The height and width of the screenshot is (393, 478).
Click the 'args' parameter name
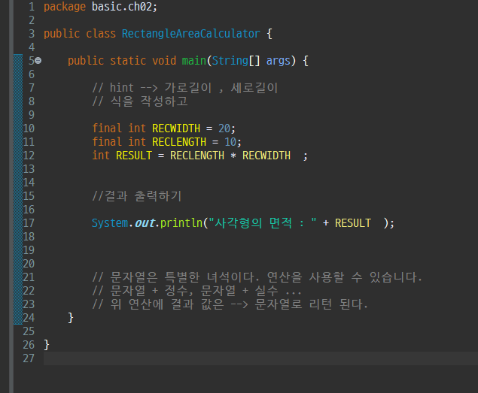(278, 61)
